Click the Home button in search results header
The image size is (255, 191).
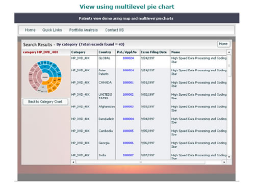[x=223, y=44]
